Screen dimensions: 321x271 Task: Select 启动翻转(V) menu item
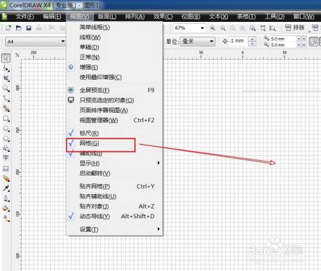coord(114,173)
